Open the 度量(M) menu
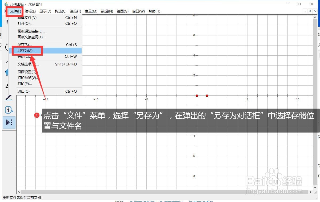The image size is (320, 202). point(91,11)
